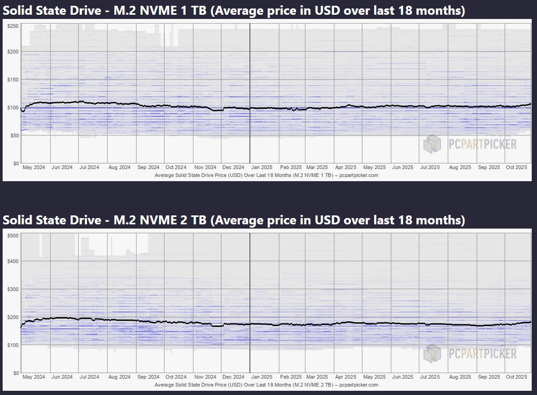
Task: Select Oct 2024 on the 1 TB chart axis
Action: tap(176, 167)
